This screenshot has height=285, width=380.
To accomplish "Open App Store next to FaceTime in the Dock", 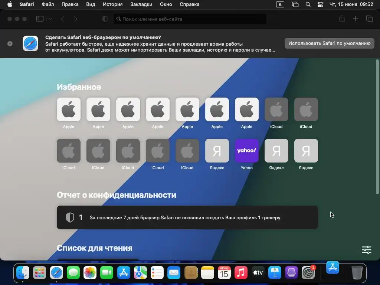I will [124, 273].
